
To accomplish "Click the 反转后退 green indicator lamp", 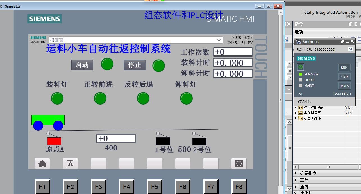I will (x=143, y=98).
